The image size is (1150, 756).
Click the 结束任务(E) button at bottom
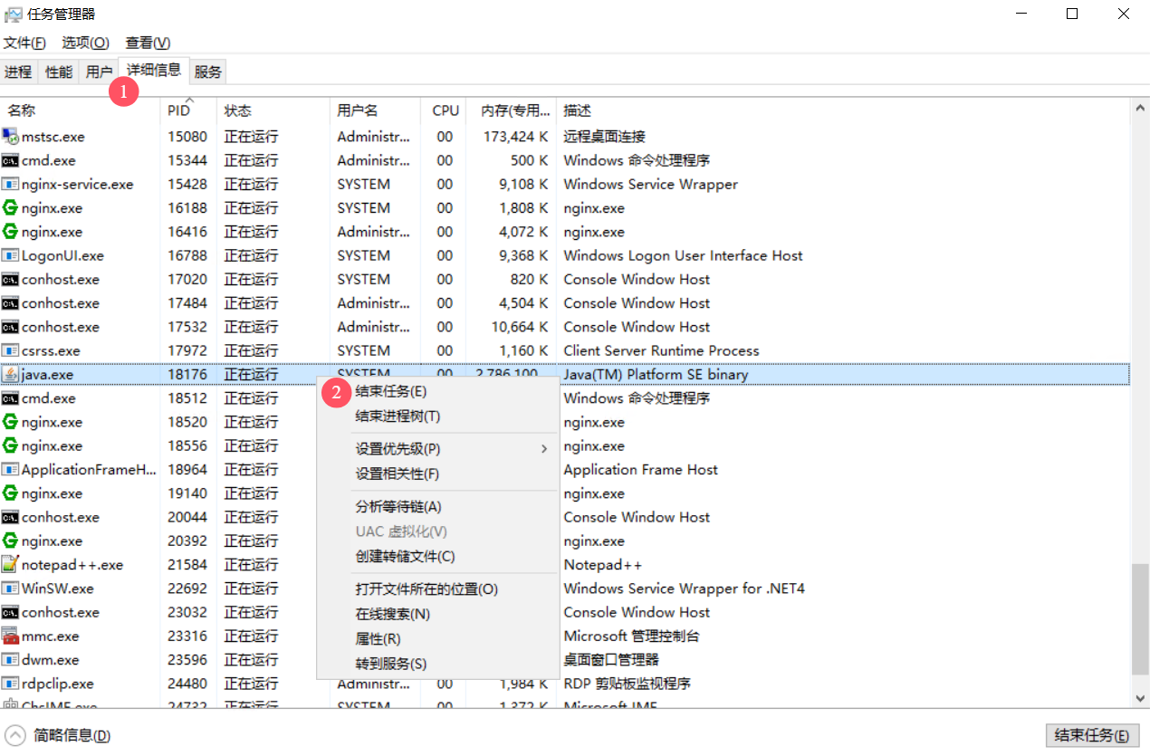click(1091, 735)
